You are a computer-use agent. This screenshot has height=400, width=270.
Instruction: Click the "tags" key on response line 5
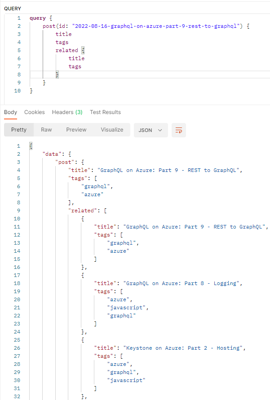[78, 178]
